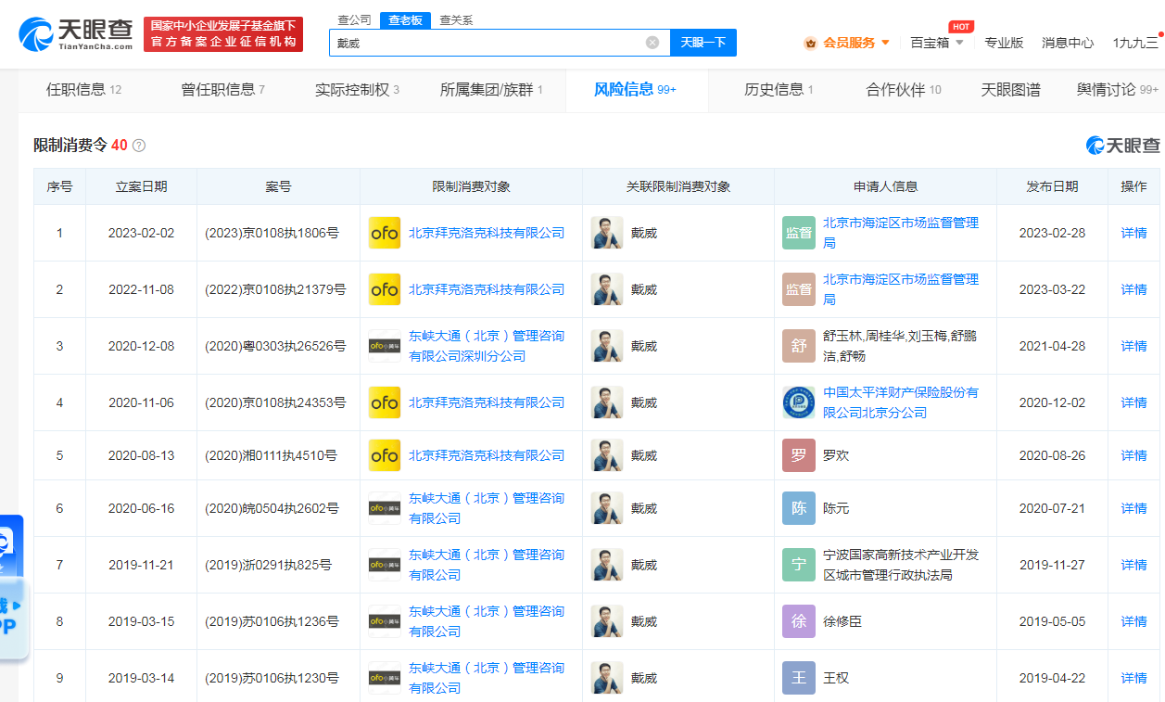Open the 任职信息 tab
Viewport: 1165px width, 702px height.
84,90
